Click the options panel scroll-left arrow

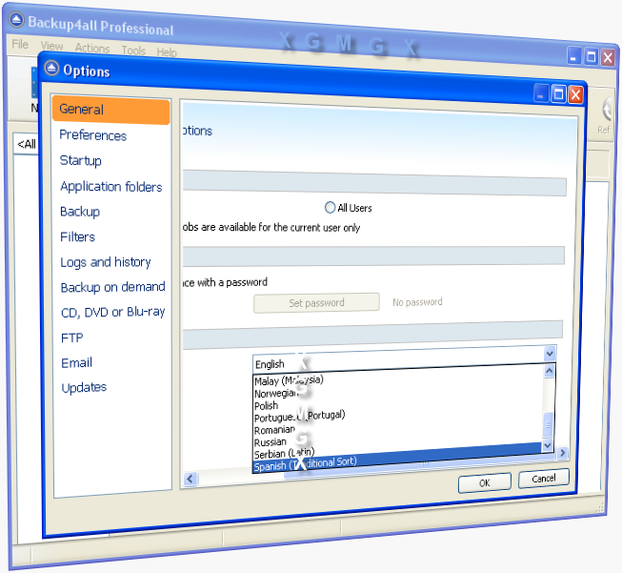tap(190, 479)
